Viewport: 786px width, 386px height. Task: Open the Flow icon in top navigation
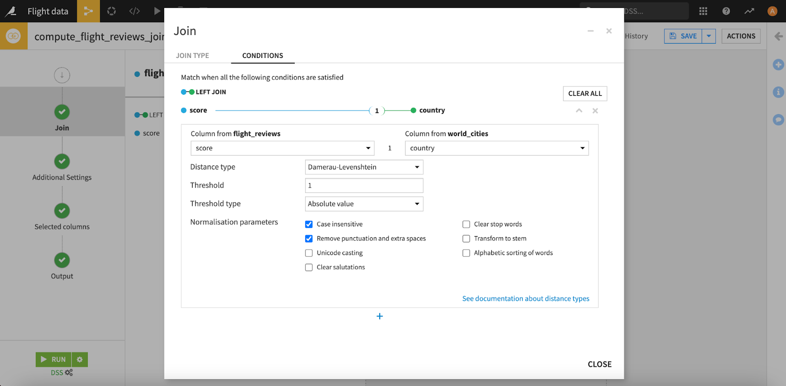88,11
